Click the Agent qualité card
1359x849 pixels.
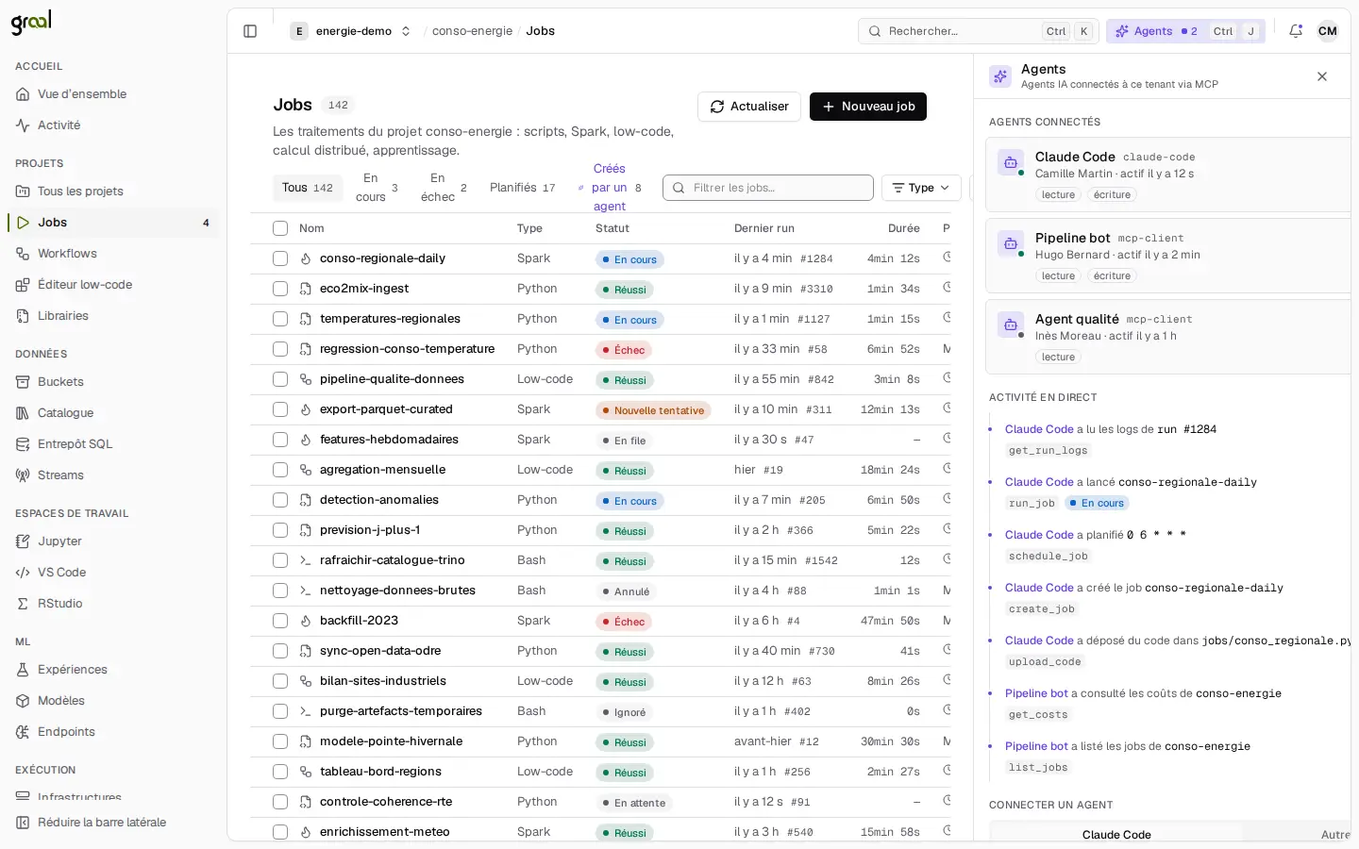click(1167, 337)
